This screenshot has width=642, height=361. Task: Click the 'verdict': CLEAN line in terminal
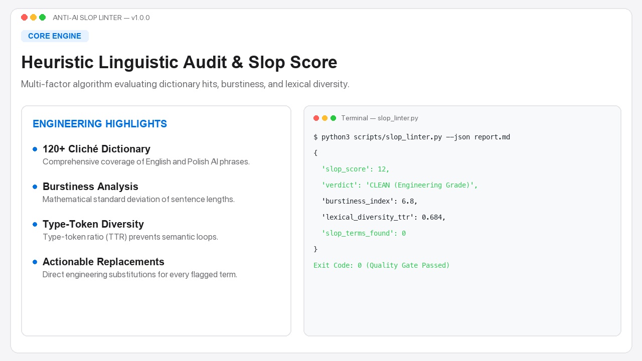[400, 185]
